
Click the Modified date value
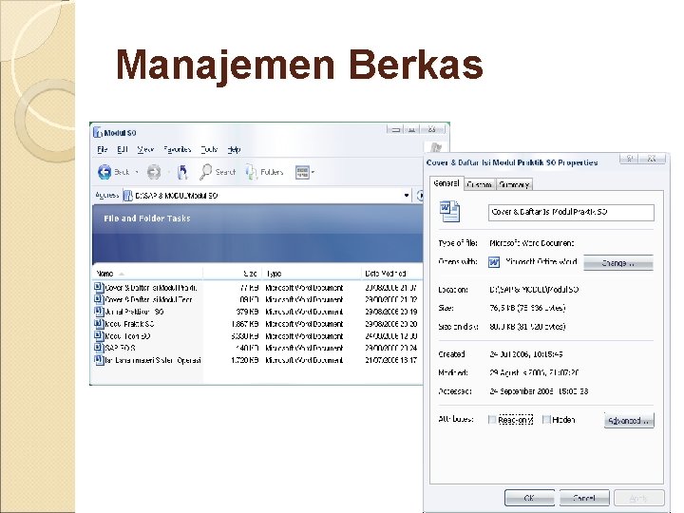pos(534,373)
